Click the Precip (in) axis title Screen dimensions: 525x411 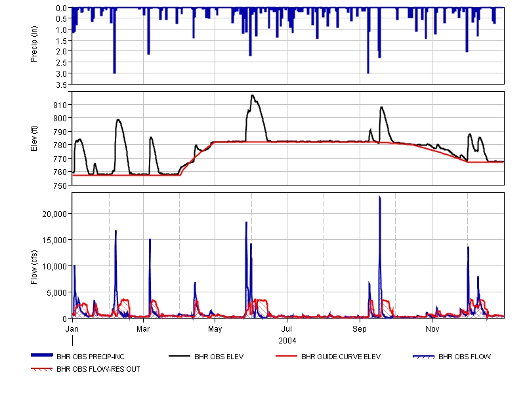(x=34, y=44)
